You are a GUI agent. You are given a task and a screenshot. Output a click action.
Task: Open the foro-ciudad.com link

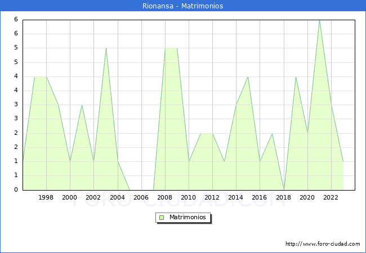(x=323, y=244)
